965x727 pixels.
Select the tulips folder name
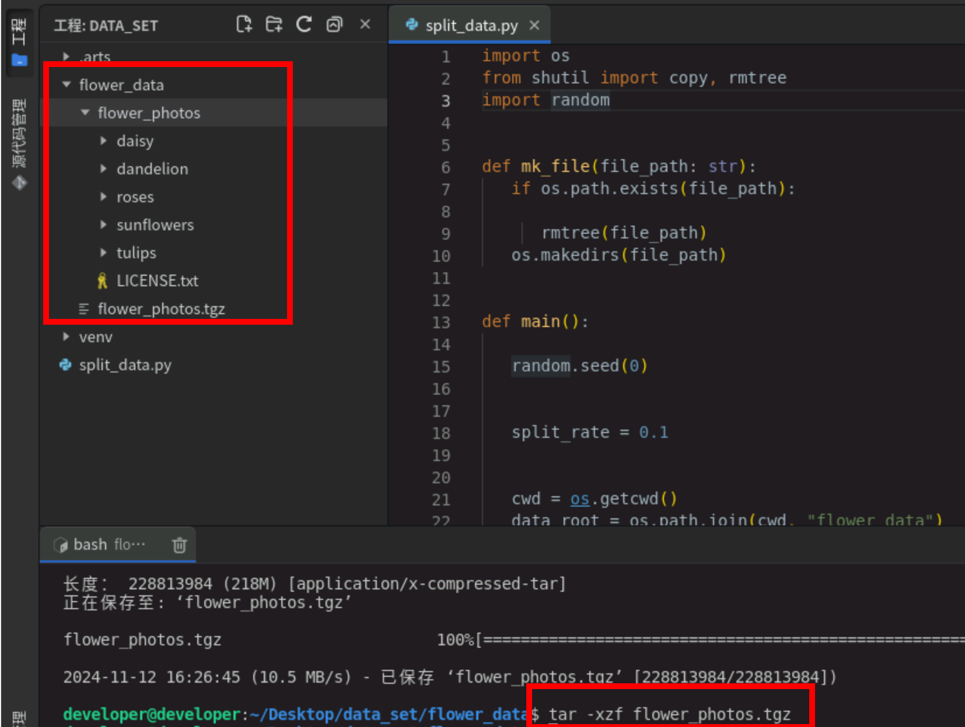tap(136, 253)
